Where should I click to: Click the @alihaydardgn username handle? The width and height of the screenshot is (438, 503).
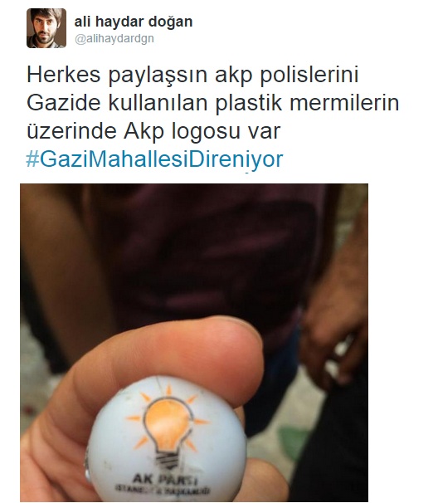point(114,38)
